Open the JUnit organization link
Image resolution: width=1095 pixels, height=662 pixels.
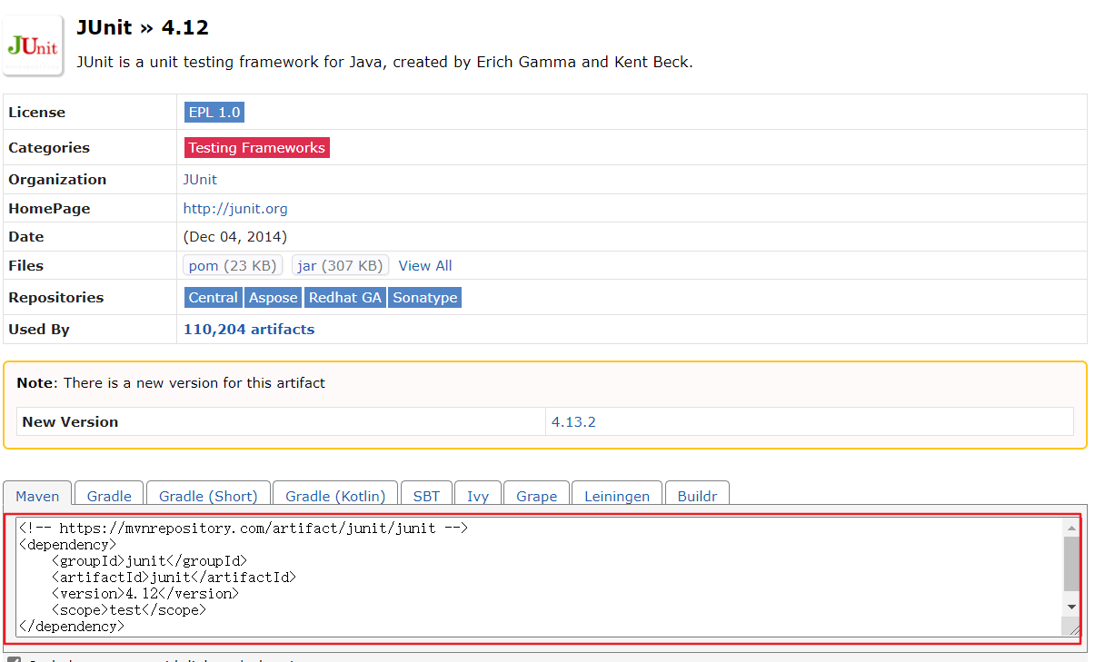200,180
